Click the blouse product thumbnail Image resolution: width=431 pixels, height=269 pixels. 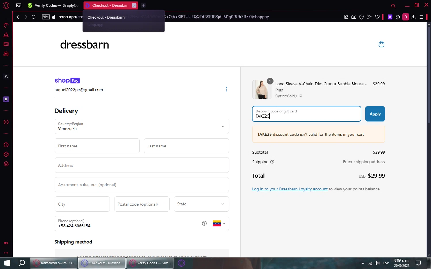pos(261,89)
